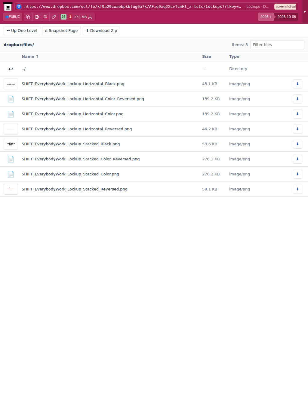Download Stacked_Color_Reversed.png via arrow icon
308x411 pixels.
tap(297, 159)
